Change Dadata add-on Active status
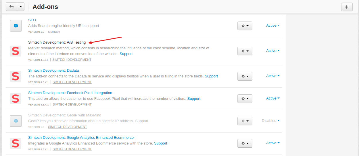The image size is (359, 156). point(273,76)
